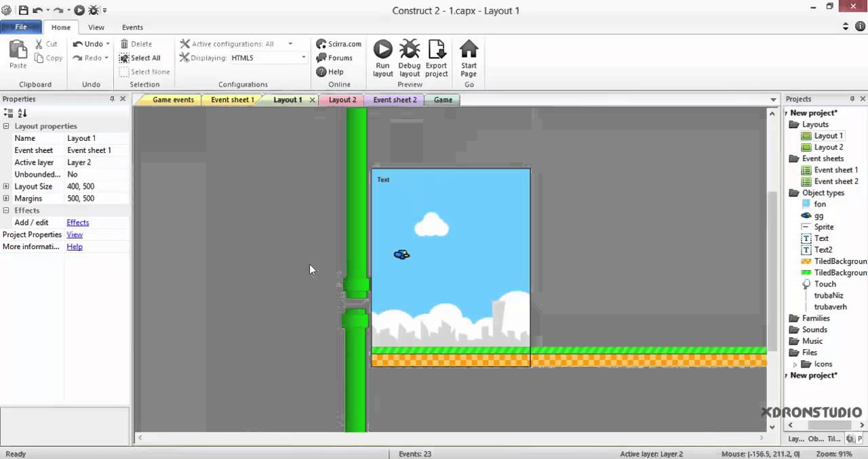Switch to the Events ribbon tab
The width and height of the screenshot is (868, 459).
tap(132, 27)
